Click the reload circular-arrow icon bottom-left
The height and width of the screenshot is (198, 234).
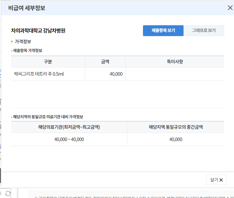(x=8, y=193)
